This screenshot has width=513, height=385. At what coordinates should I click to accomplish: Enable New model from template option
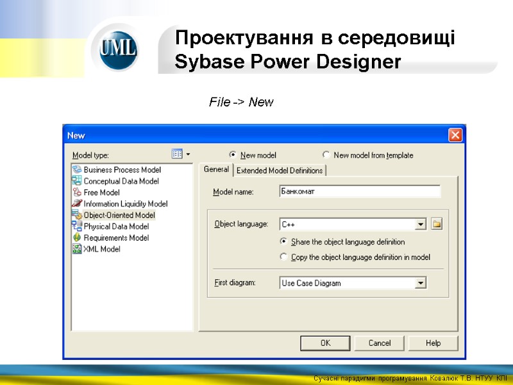[x=326, y=155]
